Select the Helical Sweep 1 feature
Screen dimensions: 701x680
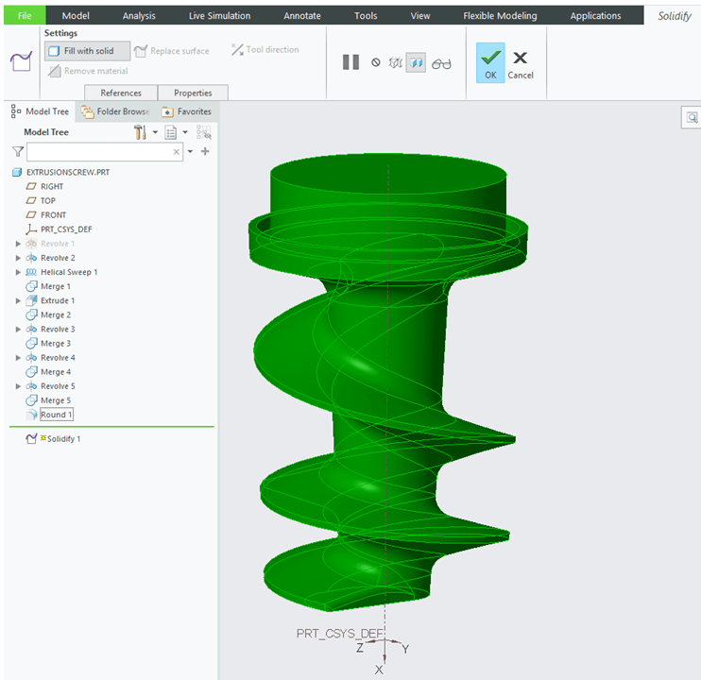click(x=69, y=272)
